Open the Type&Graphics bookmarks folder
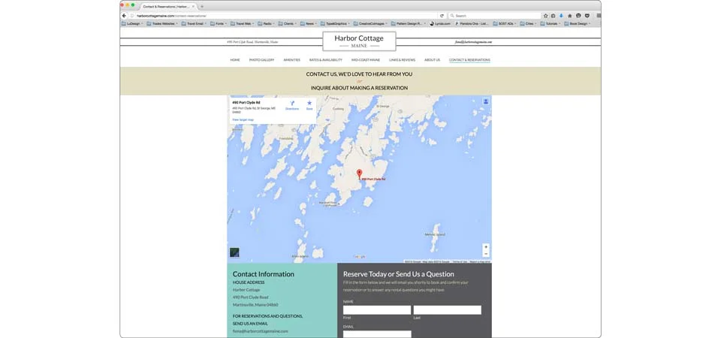Viewport: 721px width, 338px height. tap(335, 23)
